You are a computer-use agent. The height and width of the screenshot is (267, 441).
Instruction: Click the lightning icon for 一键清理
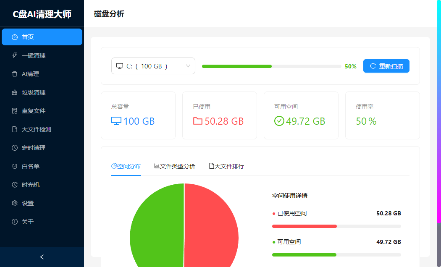tap(15, 55)
